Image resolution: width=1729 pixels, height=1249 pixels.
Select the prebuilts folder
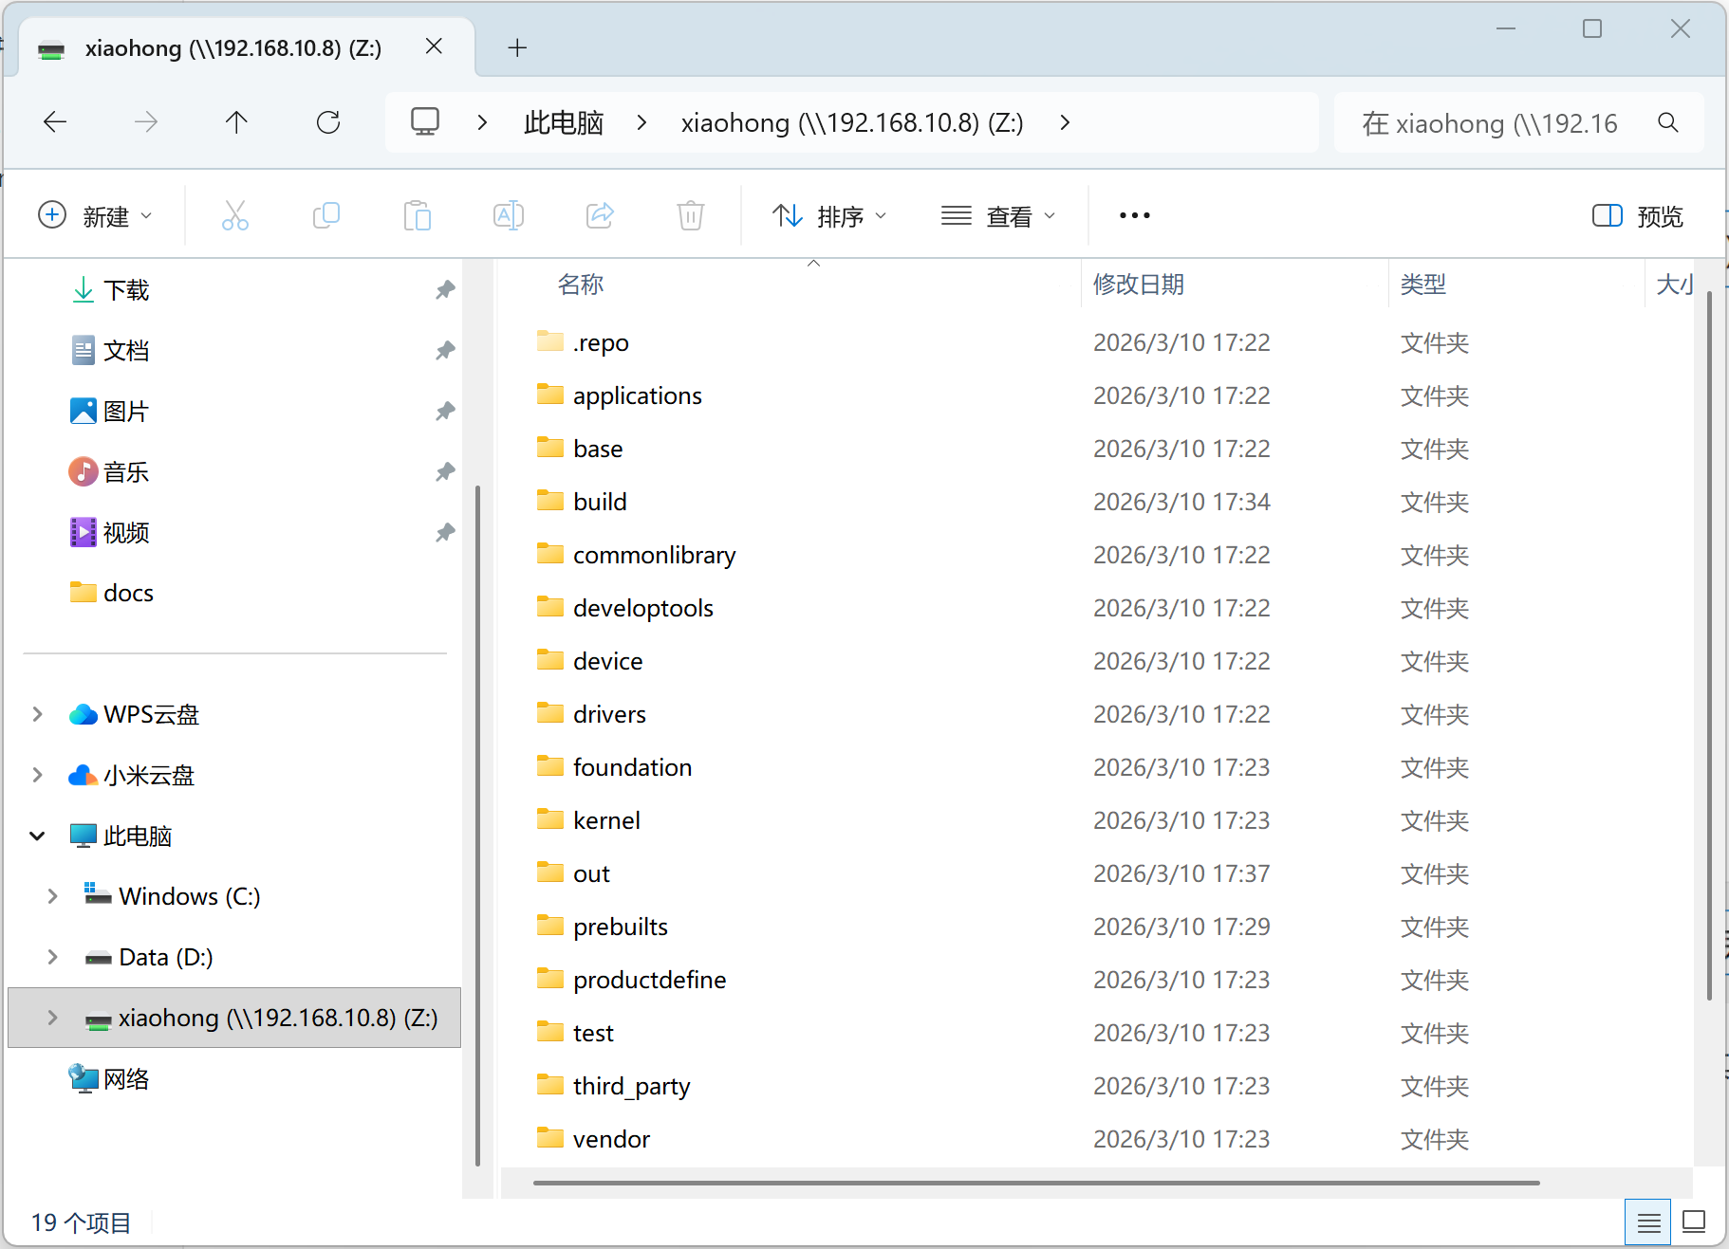[x=621, y=927]
